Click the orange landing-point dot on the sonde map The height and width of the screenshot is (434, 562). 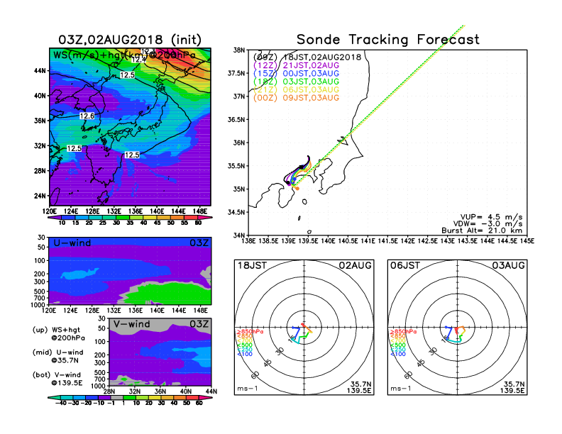pos(297,189)
